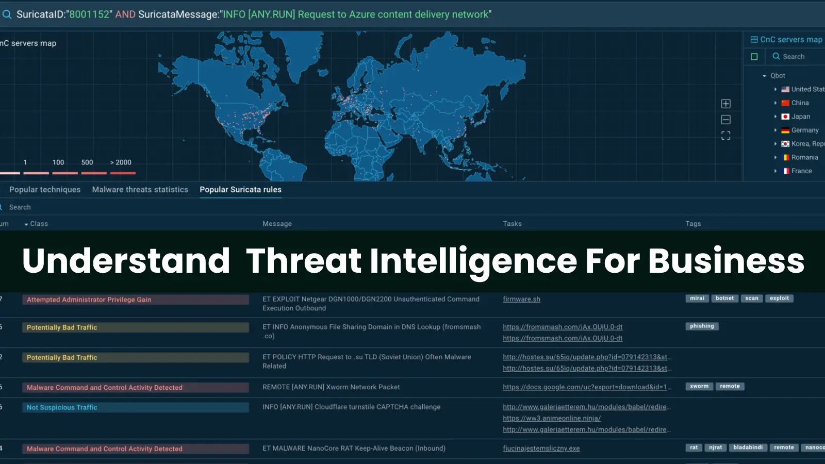Viewport: 825px width, 464px height.
Task: Open the first hostes.su update.php link
Action: (x=587, y=357)
